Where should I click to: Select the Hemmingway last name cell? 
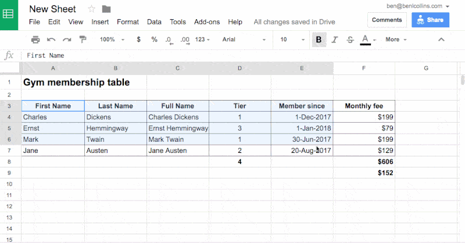click(x=115, y=128)
